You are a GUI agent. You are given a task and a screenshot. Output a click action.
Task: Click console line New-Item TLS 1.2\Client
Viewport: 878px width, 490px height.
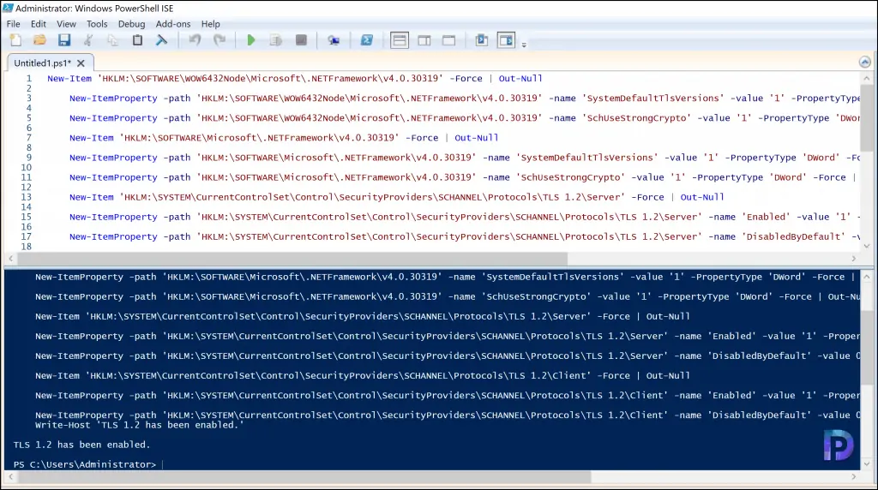[x=363, y=376]
